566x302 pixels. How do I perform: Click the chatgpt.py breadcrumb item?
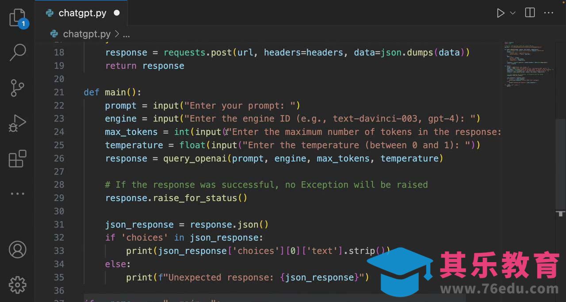tap(87, 34)
